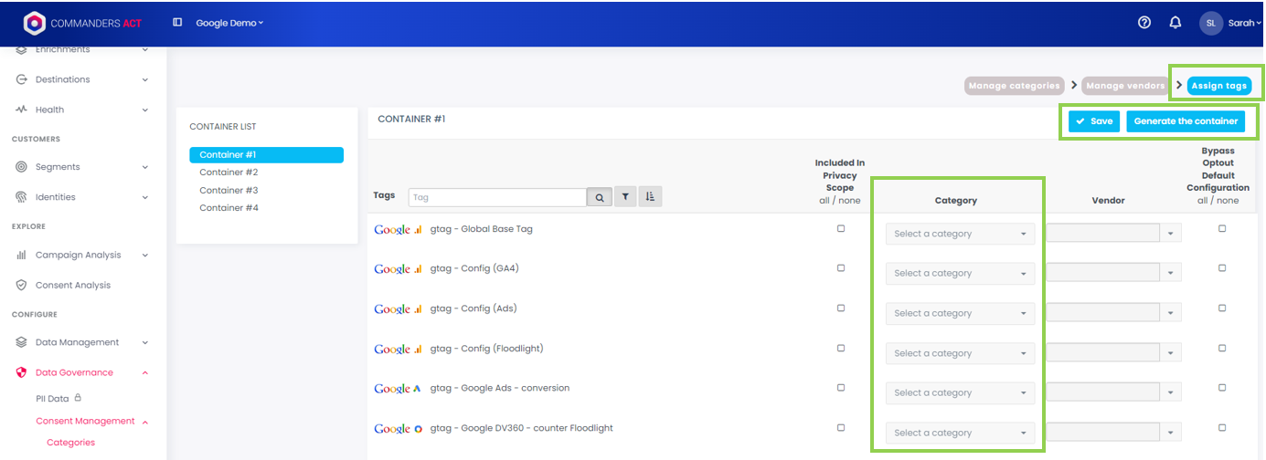Click the filter funnel icon for tags
This screenshot has width=1266, height=460.
pos(625,197)
